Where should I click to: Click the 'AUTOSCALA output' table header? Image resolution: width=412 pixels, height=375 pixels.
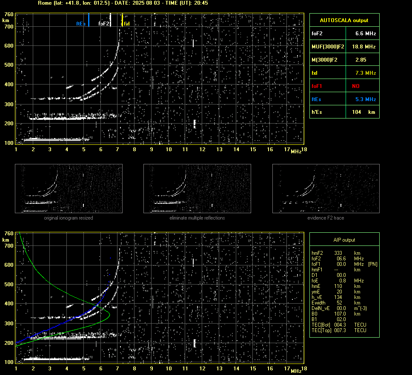pos(344,20)
